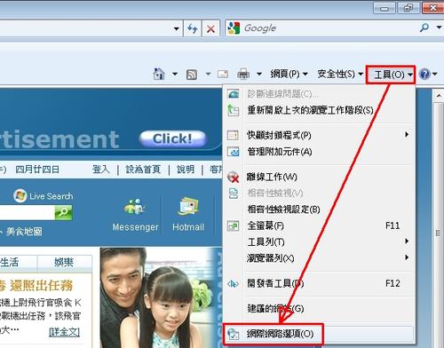The width and height of the screenshot is (444, 348).
Task: Click the Home icon in the command bar
Action: tap(159, 74)
